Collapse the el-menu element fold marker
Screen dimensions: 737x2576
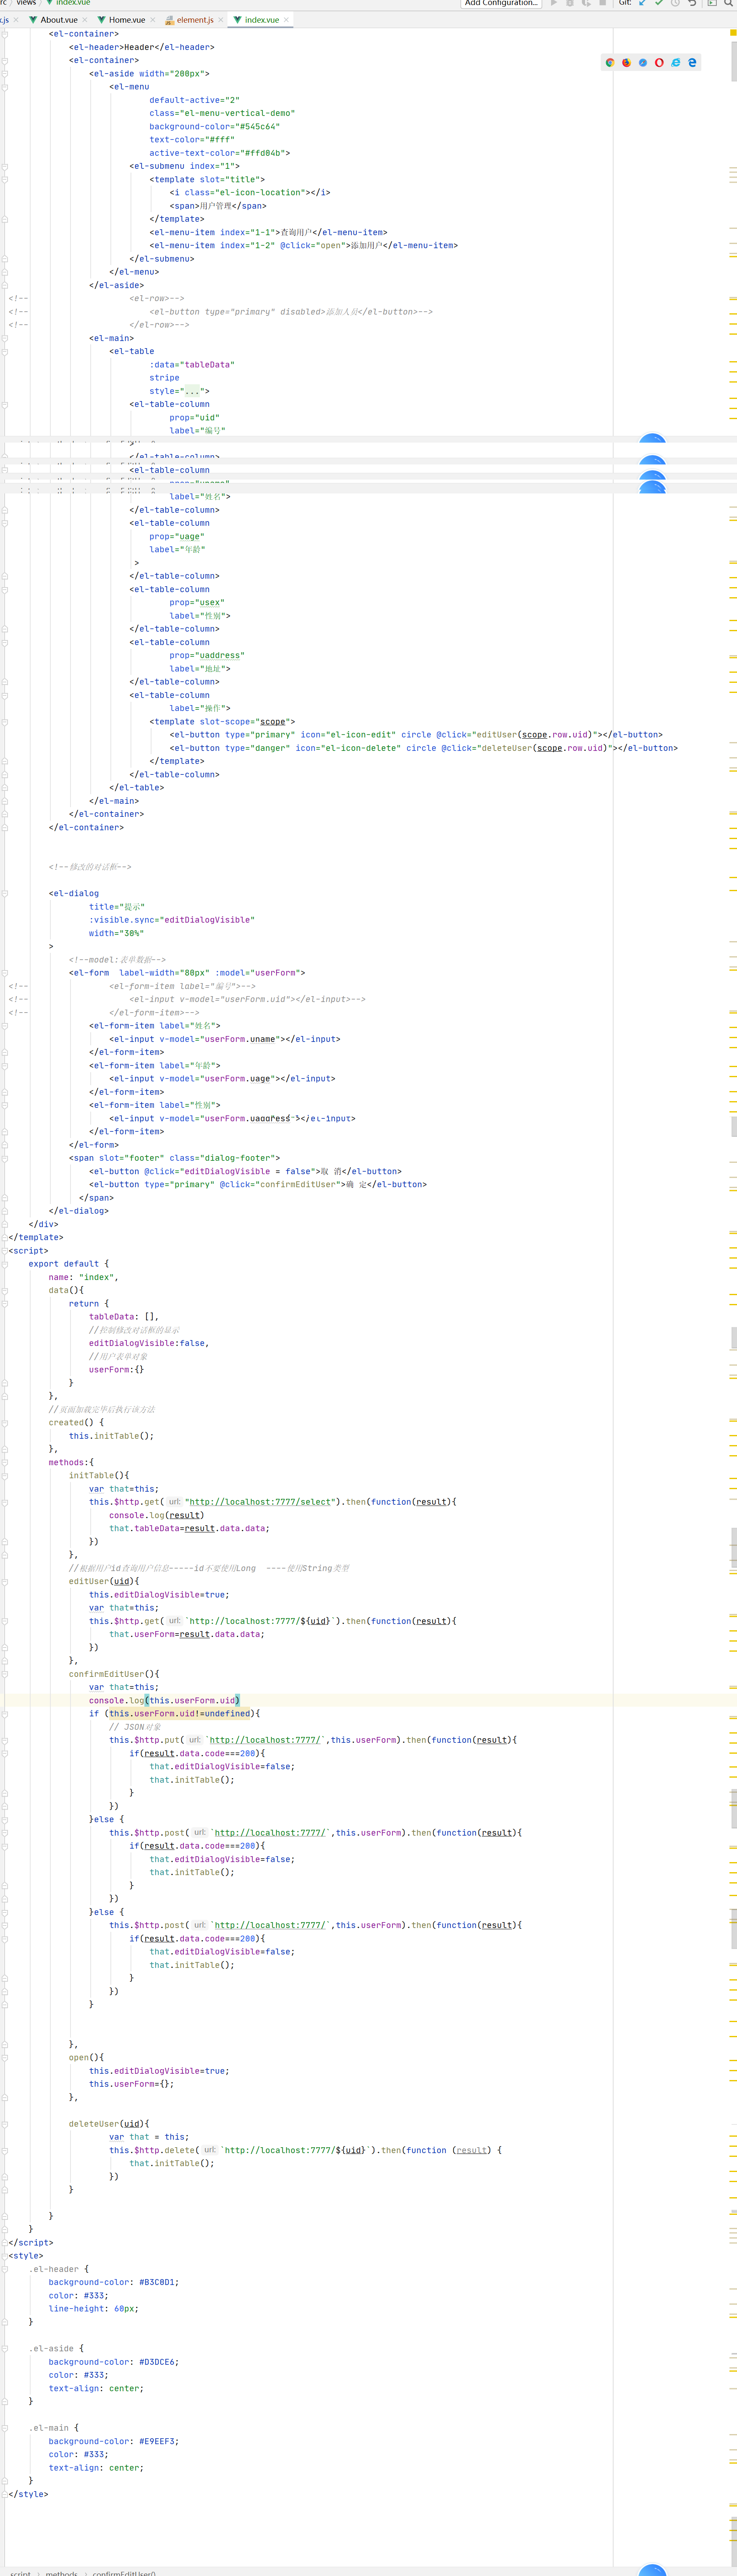pos(5,87)
